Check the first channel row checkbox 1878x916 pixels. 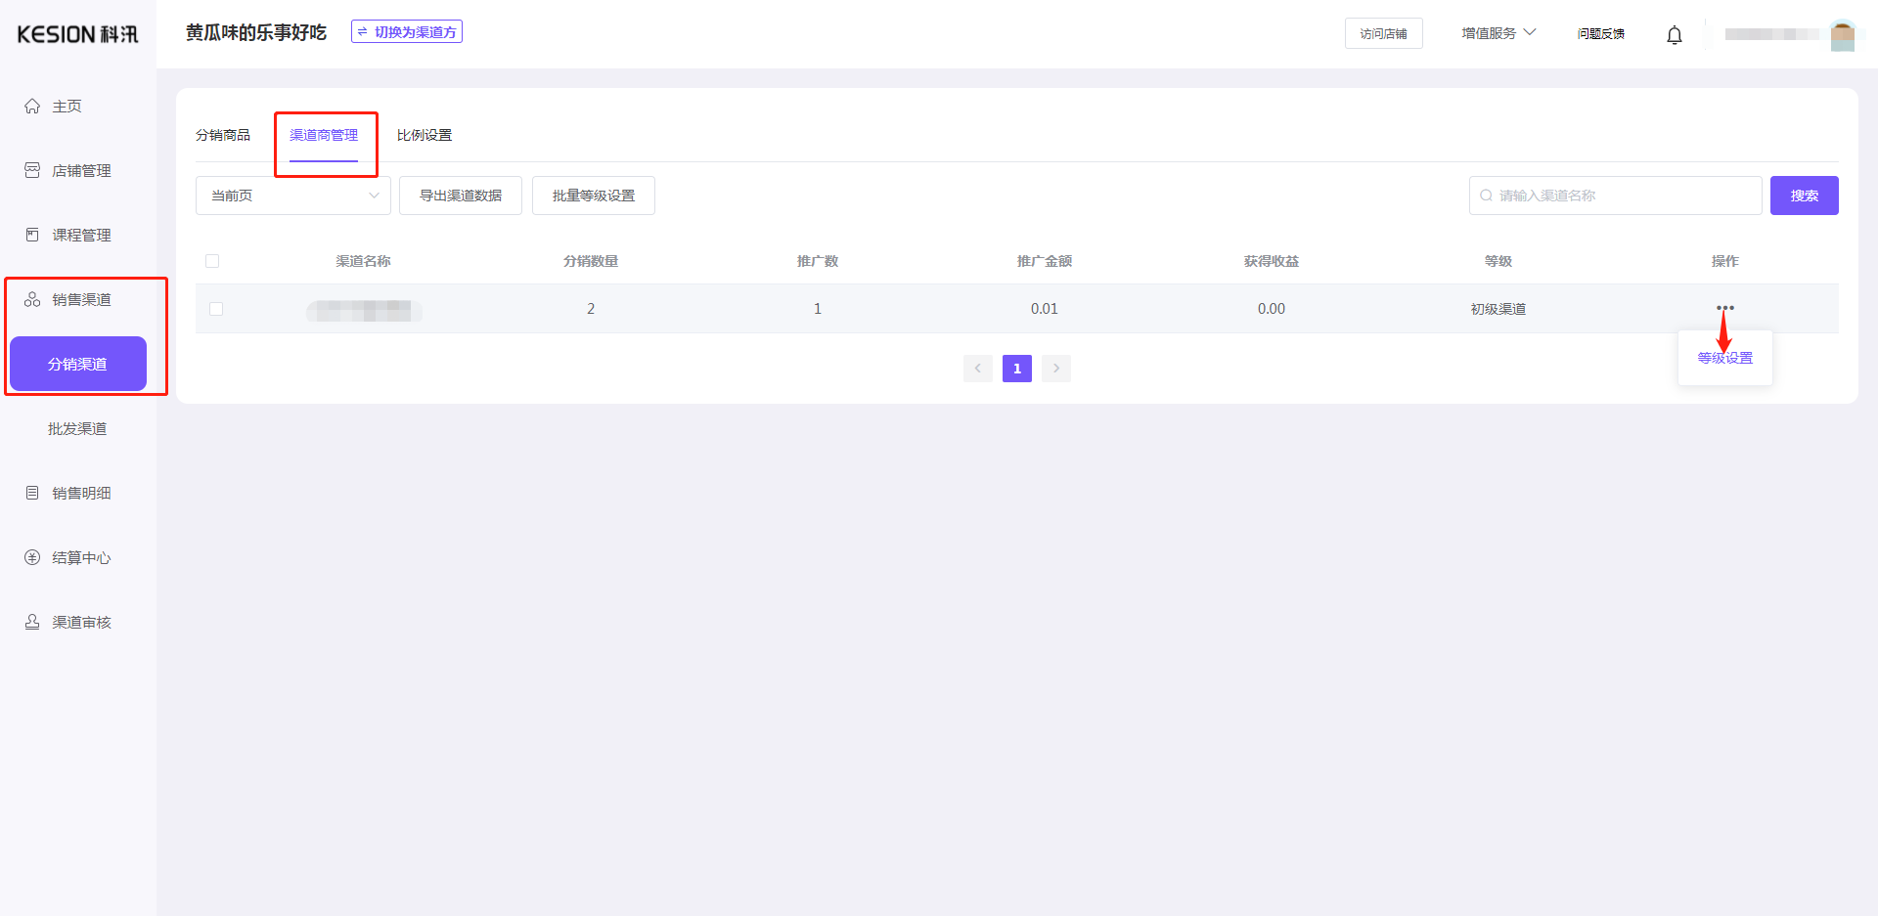(216, 309)
